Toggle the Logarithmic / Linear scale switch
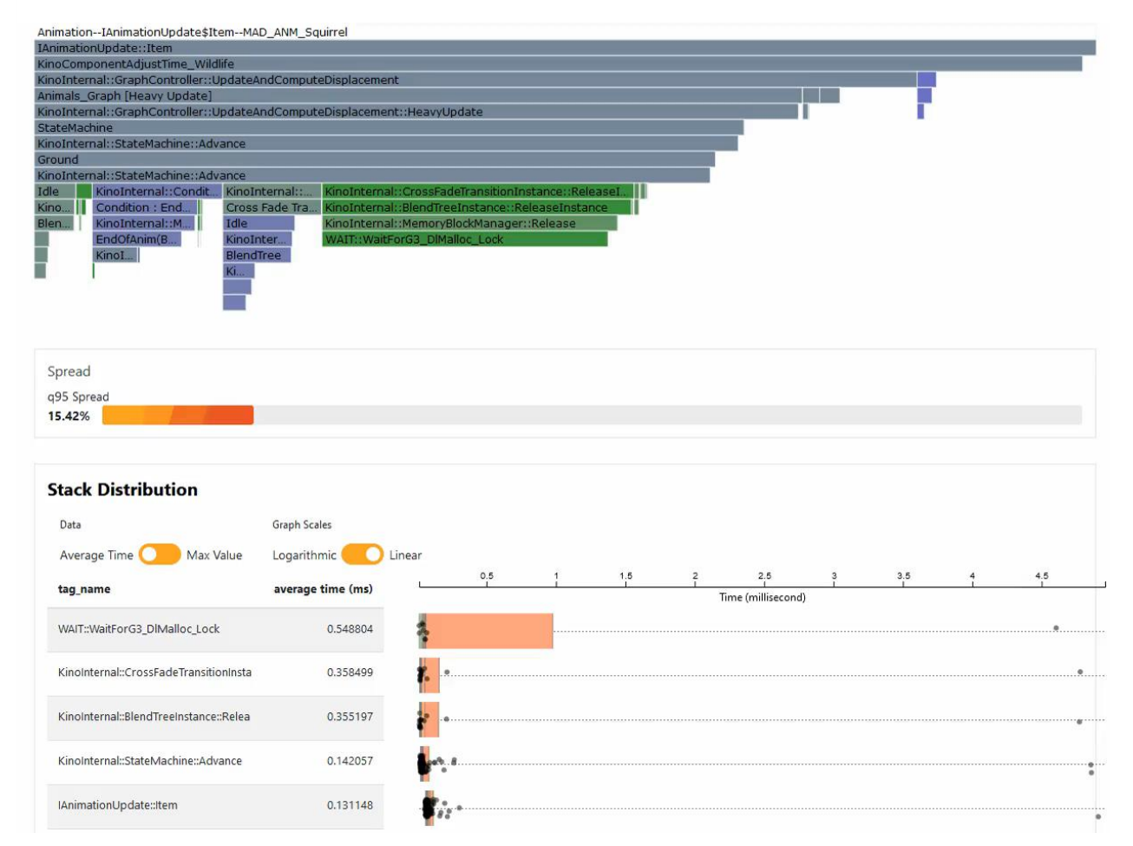The image size is (1133, 846). click(x=362, y=554)
